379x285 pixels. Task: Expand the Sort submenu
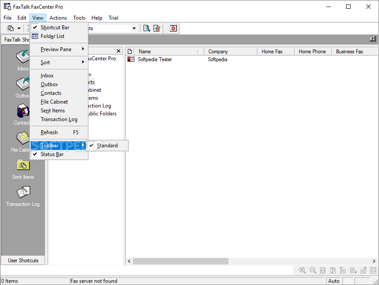[x=59, y=63]
